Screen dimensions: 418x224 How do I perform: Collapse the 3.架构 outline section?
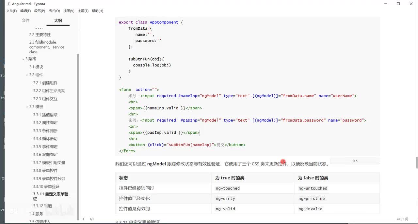23,59
